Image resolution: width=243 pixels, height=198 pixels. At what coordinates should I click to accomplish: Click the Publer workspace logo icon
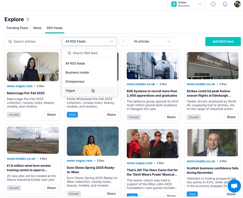(x=174, y=4)
